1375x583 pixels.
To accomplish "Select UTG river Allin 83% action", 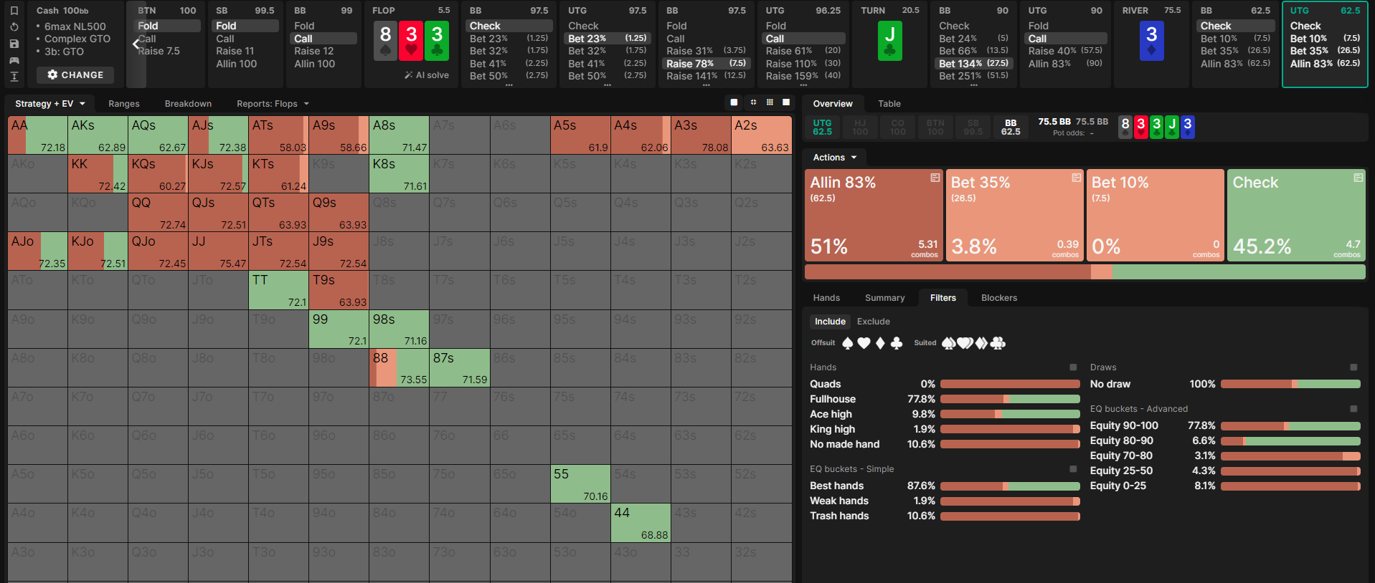I will pyautogui.click(x=1325, y=64).
